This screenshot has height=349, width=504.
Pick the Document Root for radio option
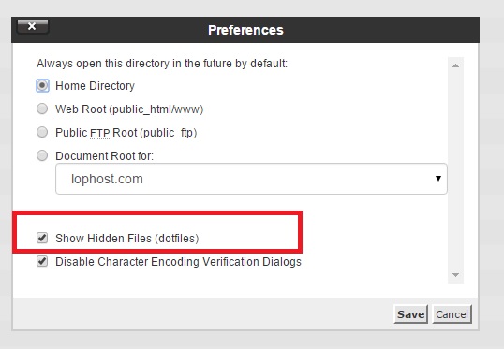[42, 155]
